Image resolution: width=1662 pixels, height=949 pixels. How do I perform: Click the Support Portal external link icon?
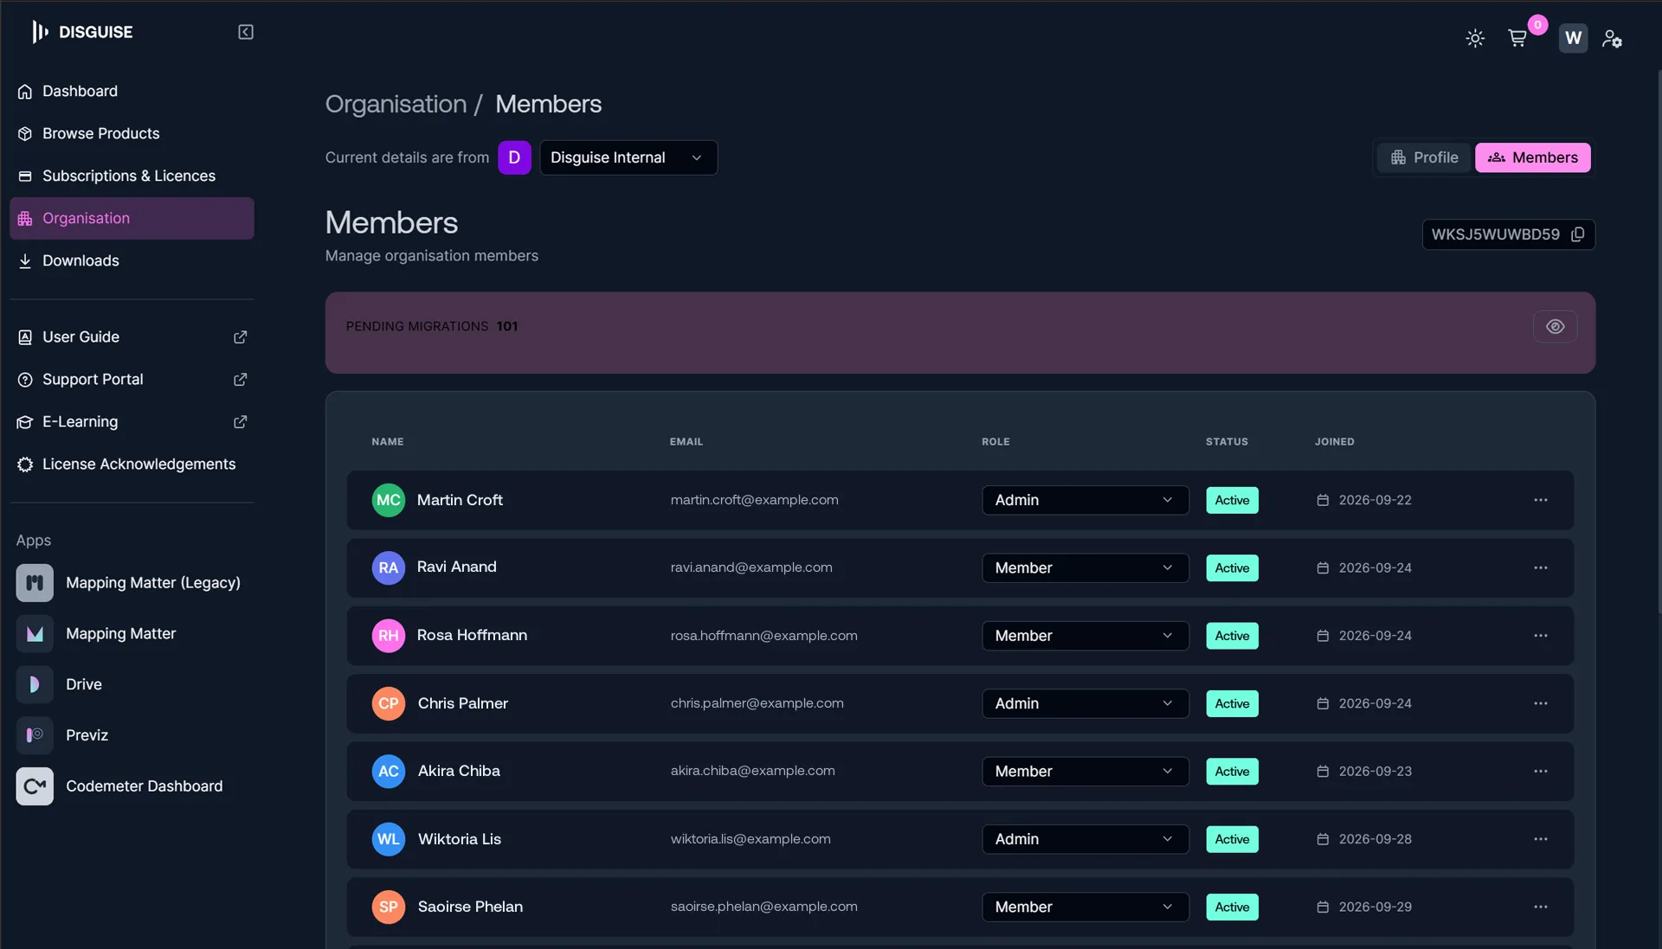pyautogui.click(x=241, y=379)
